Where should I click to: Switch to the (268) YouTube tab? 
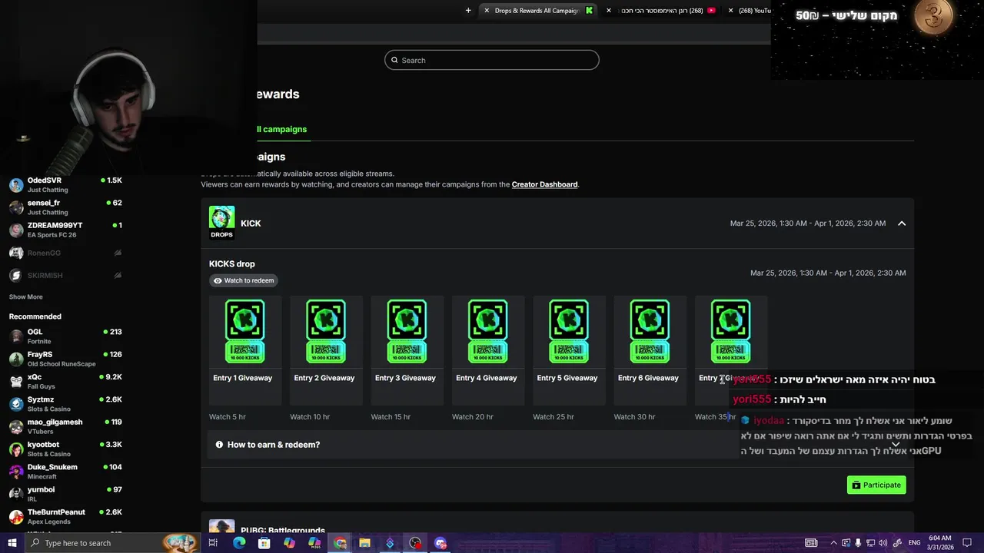[x=753, y=11]
